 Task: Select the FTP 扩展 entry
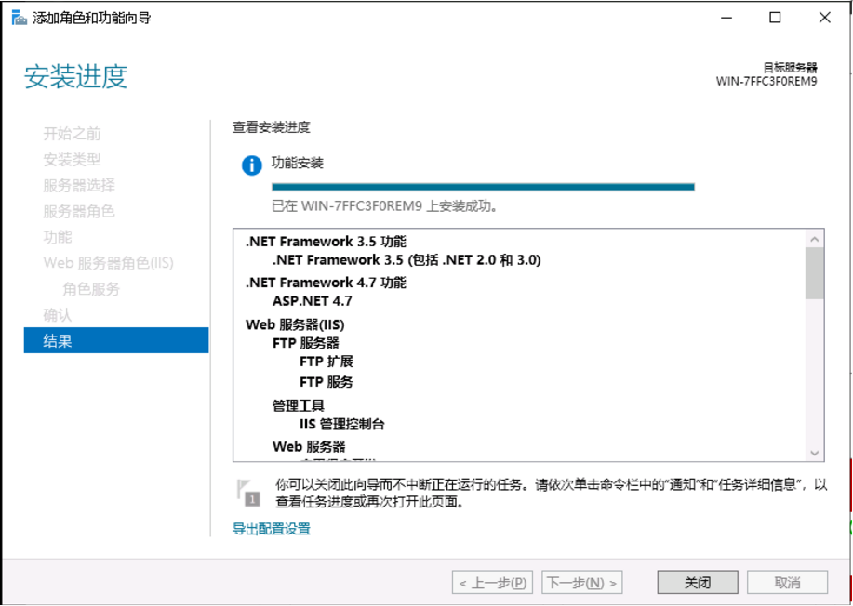[326, 362]
